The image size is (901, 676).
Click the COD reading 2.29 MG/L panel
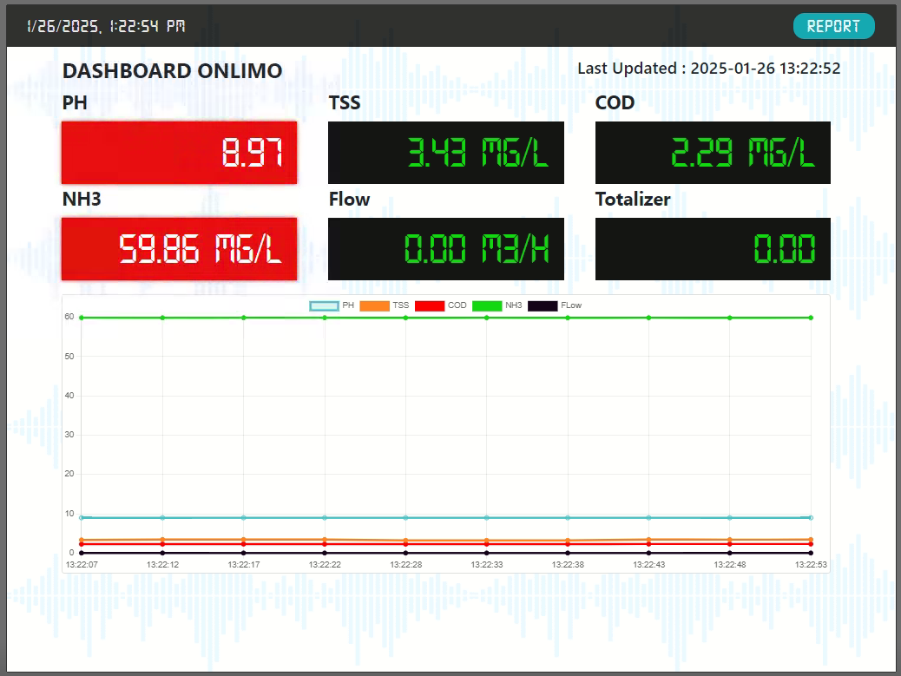pyautogui.click(x=713, y=153)
